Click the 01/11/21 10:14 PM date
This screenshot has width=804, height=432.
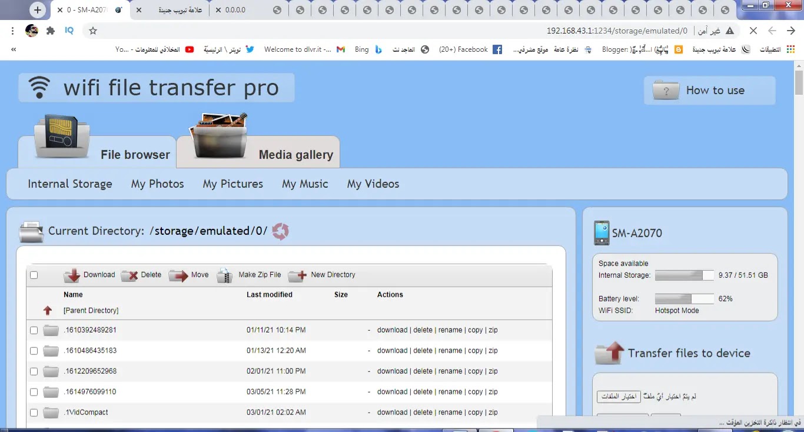pos(276,330)
